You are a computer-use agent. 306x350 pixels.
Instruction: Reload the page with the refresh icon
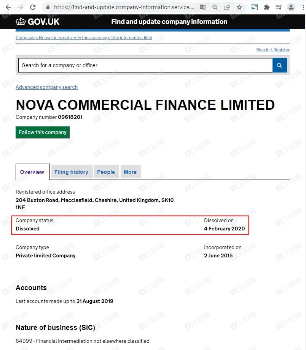[33, 7]
